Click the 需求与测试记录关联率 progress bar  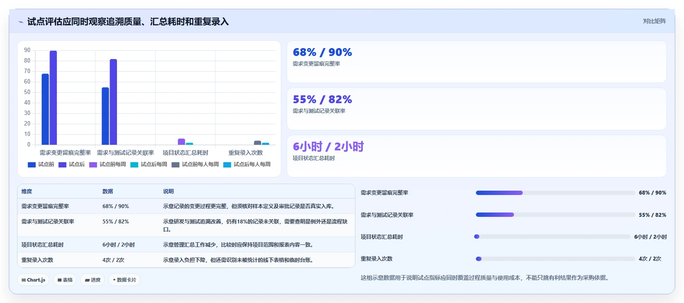(555, 215)
